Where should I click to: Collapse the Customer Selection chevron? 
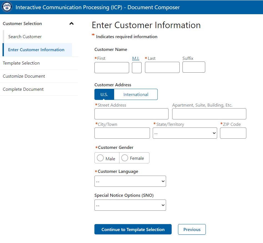click(71, 24)
